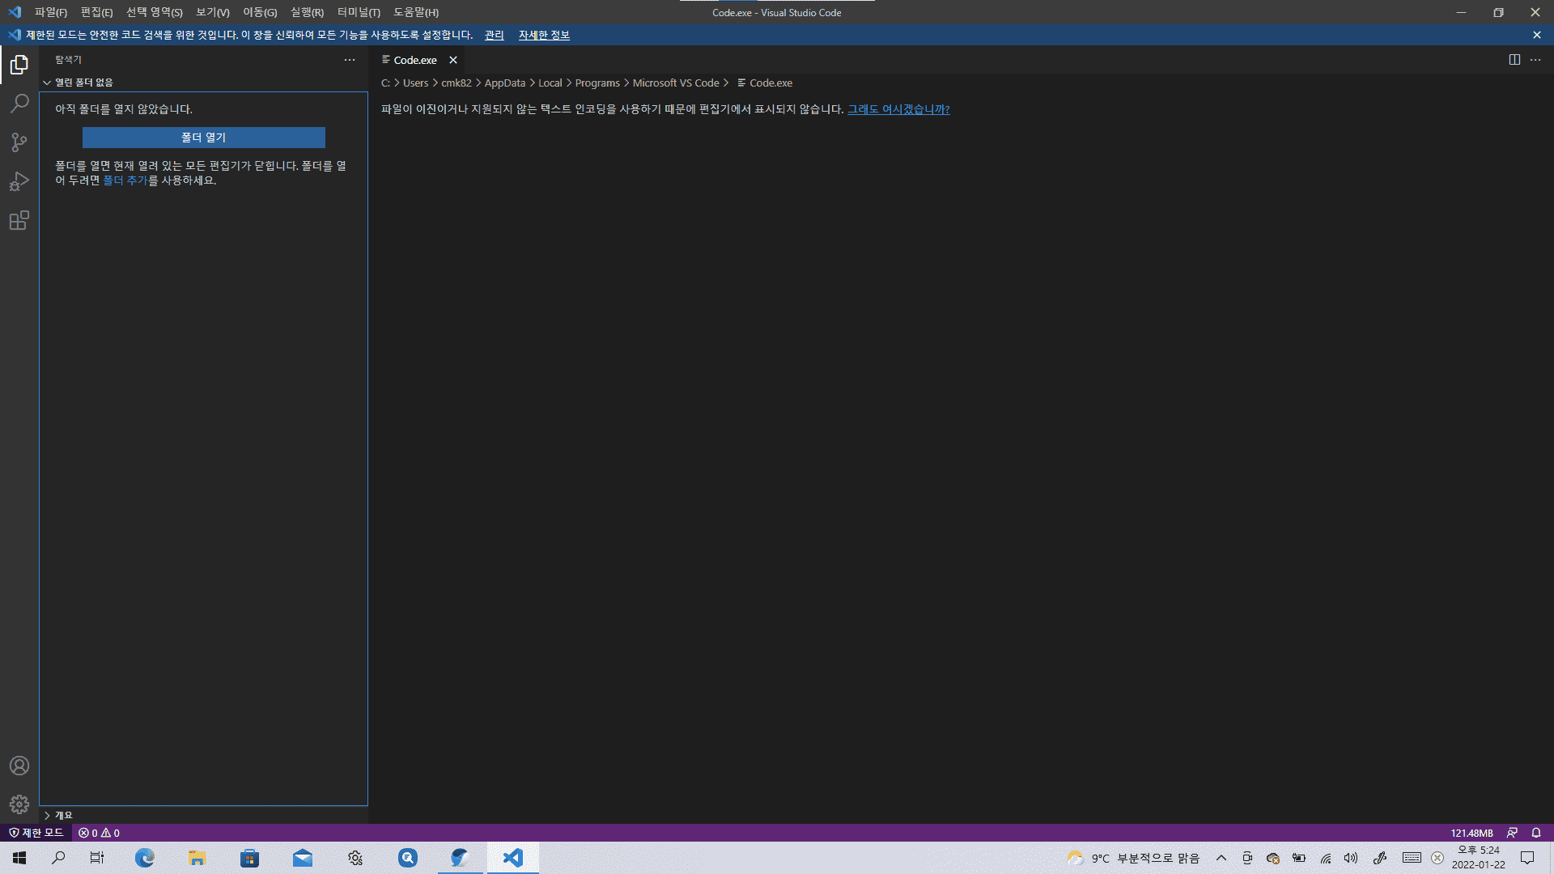1554x874 pixels.
Task: Open the 편집(E) menu
Action: (x=96, y=12)
